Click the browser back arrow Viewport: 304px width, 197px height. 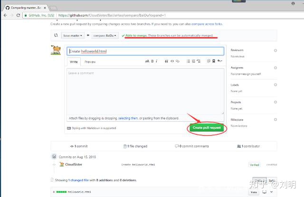(x=5, y=15)
